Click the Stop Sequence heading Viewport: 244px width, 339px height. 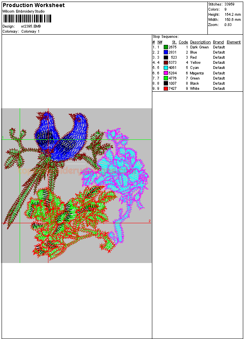(166, 37)
